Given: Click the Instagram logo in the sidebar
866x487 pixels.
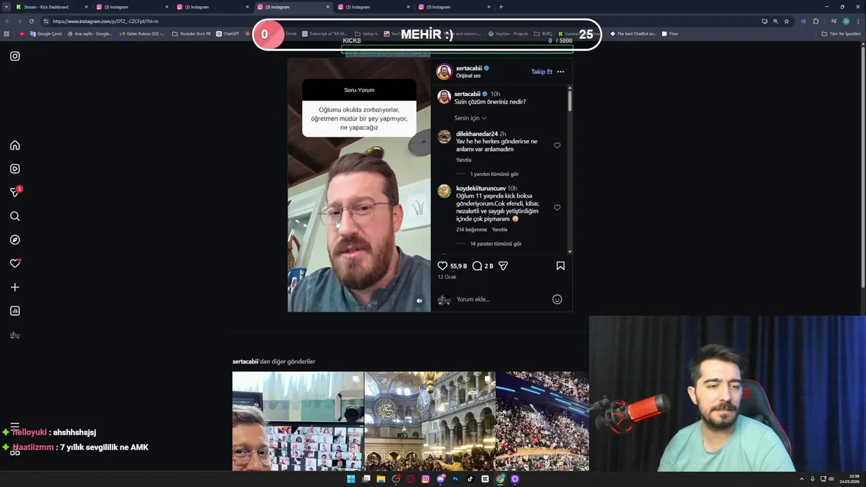Looking at the screenshot, I should 15,56.
